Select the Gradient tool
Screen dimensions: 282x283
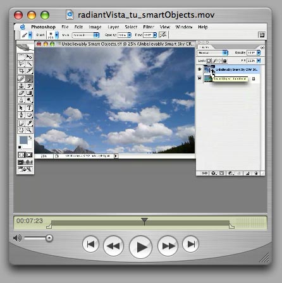pyautogui.click(x=29, y=93)
